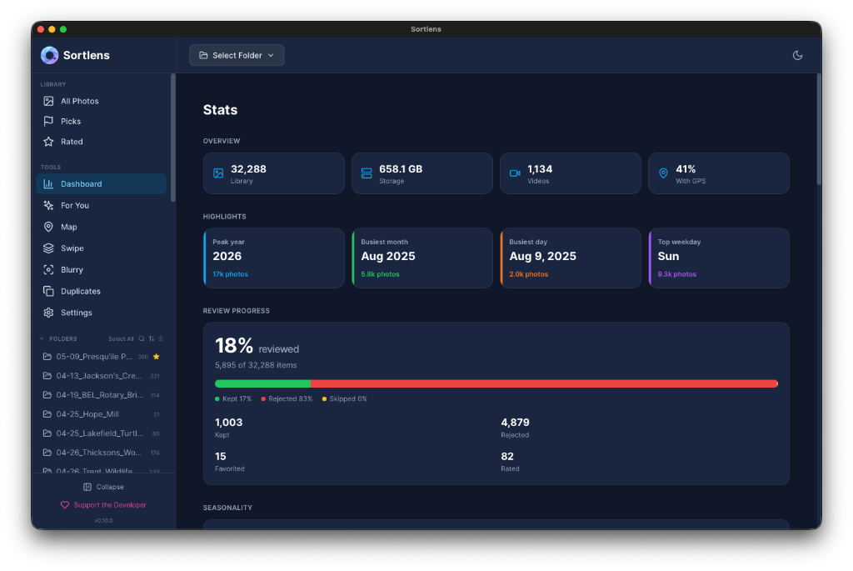The image size is (853, 571).
Task: Click the folder list options icon
Action: (161, 338)
